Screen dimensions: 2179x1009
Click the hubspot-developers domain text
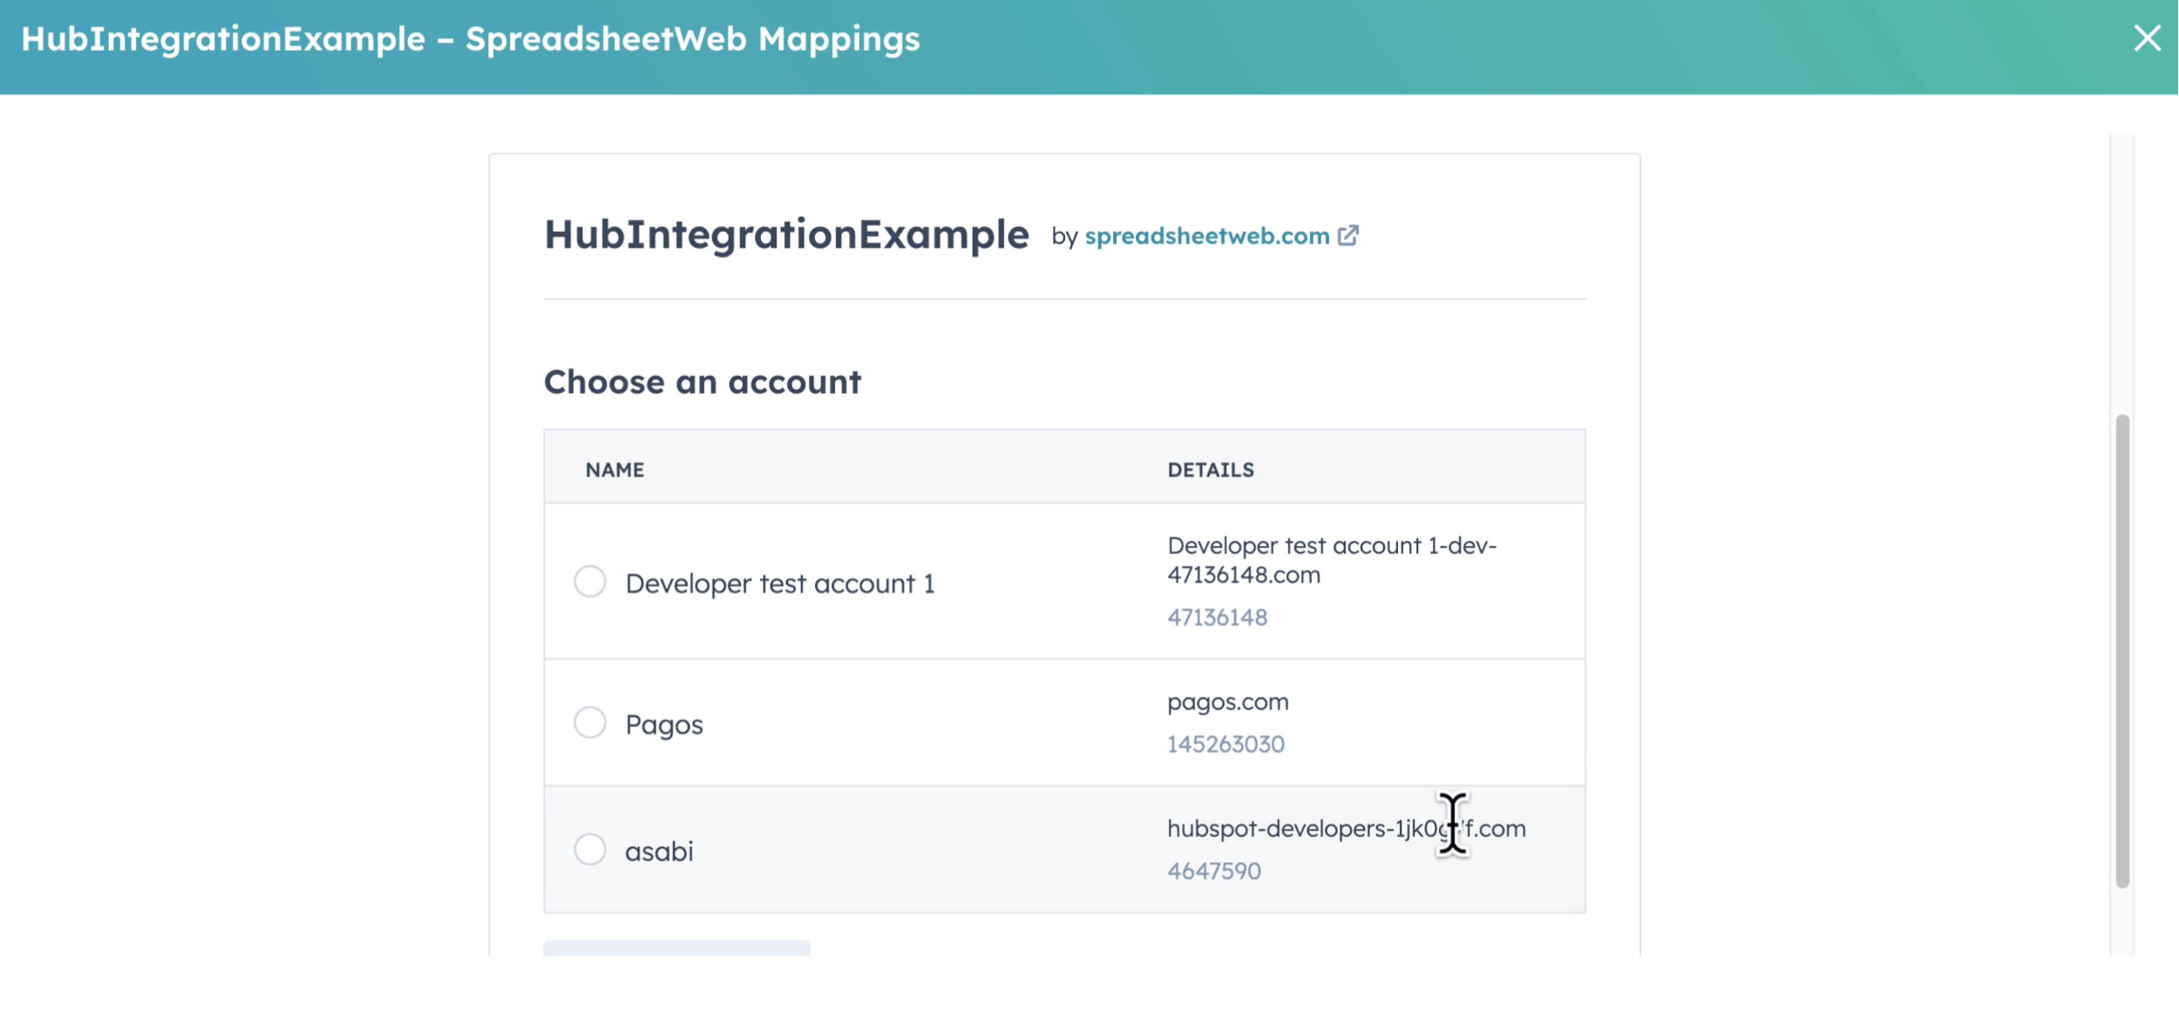[1347, 829]
